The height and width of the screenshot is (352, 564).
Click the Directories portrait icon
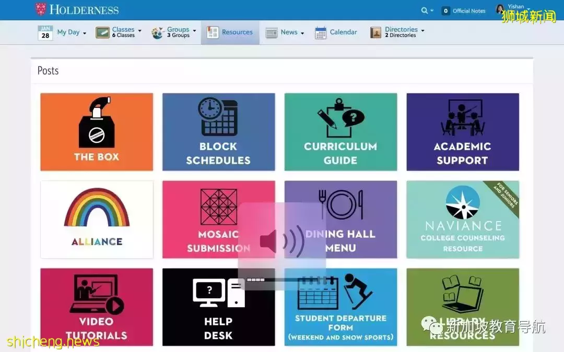click(375, 33)
